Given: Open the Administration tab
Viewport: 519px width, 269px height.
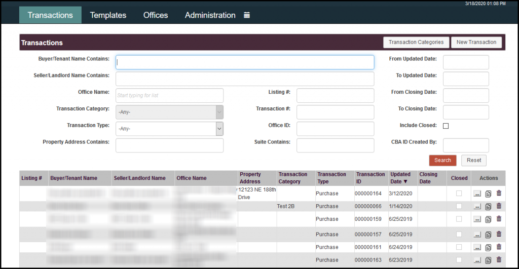Looking at the screenshot, I should point(210,15).
